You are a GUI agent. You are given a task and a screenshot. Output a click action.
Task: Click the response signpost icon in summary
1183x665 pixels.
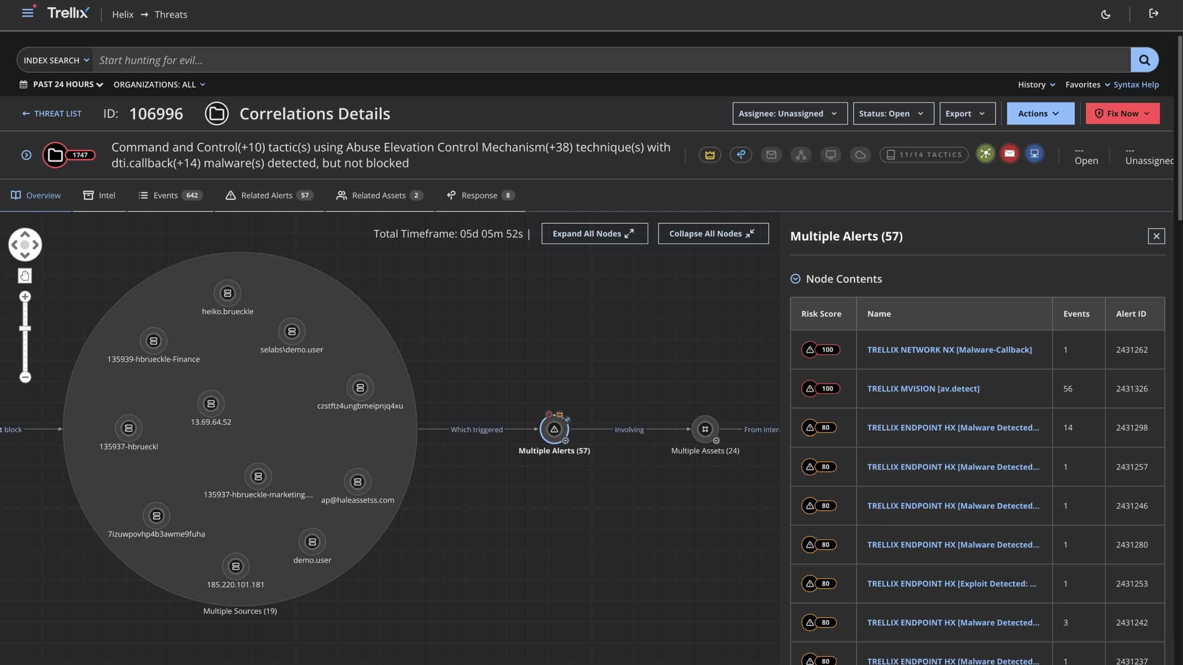[x=740, y=155]
